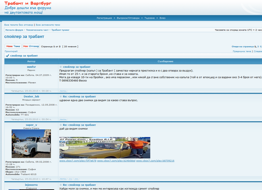View topics without replies link

pyautogui.click(x=19, y=25)
